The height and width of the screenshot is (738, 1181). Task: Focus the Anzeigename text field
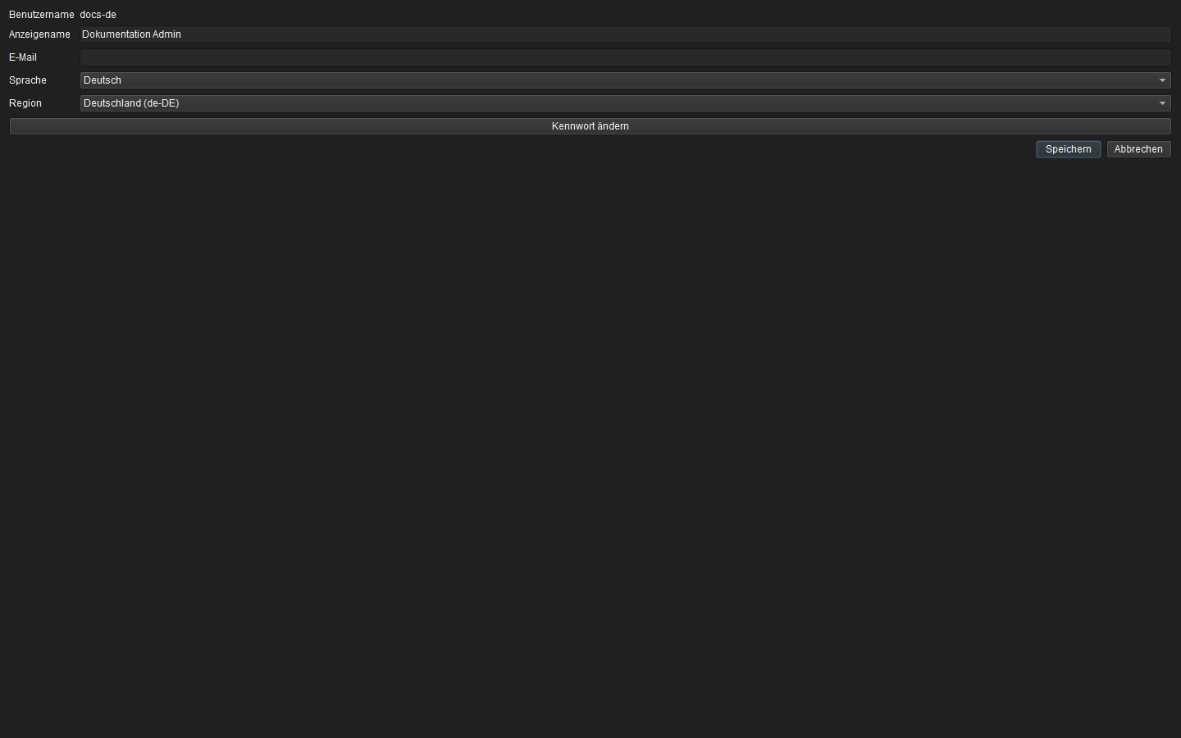point(625,34)
